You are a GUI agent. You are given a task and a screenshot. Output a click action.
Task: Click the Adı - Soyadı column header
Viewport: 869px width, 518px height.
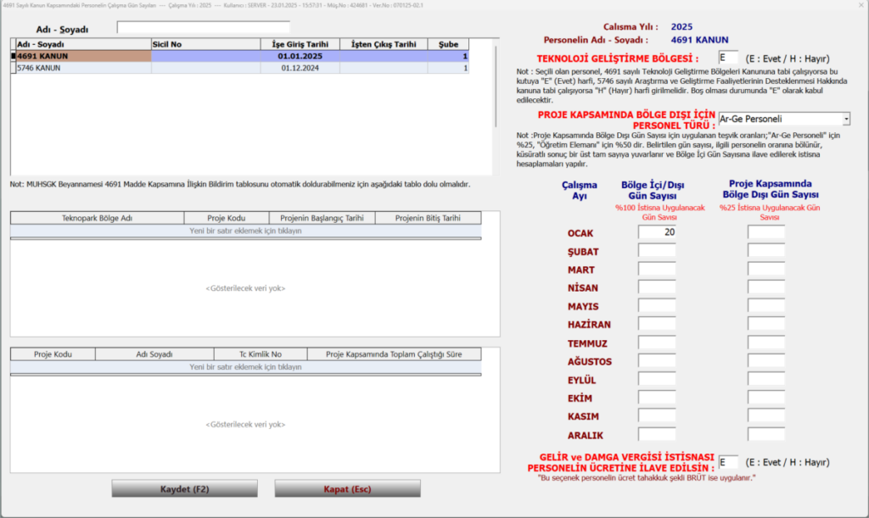[x=83, y=44]
